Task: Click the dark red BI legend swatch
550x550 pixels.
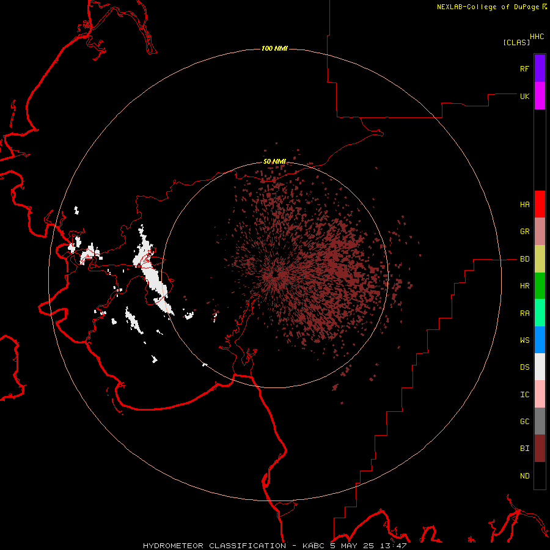Action: tap(540, 449)
